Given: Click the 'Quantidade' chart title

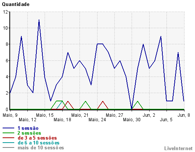Looking at the screenshot, I should tap(16, 5).
